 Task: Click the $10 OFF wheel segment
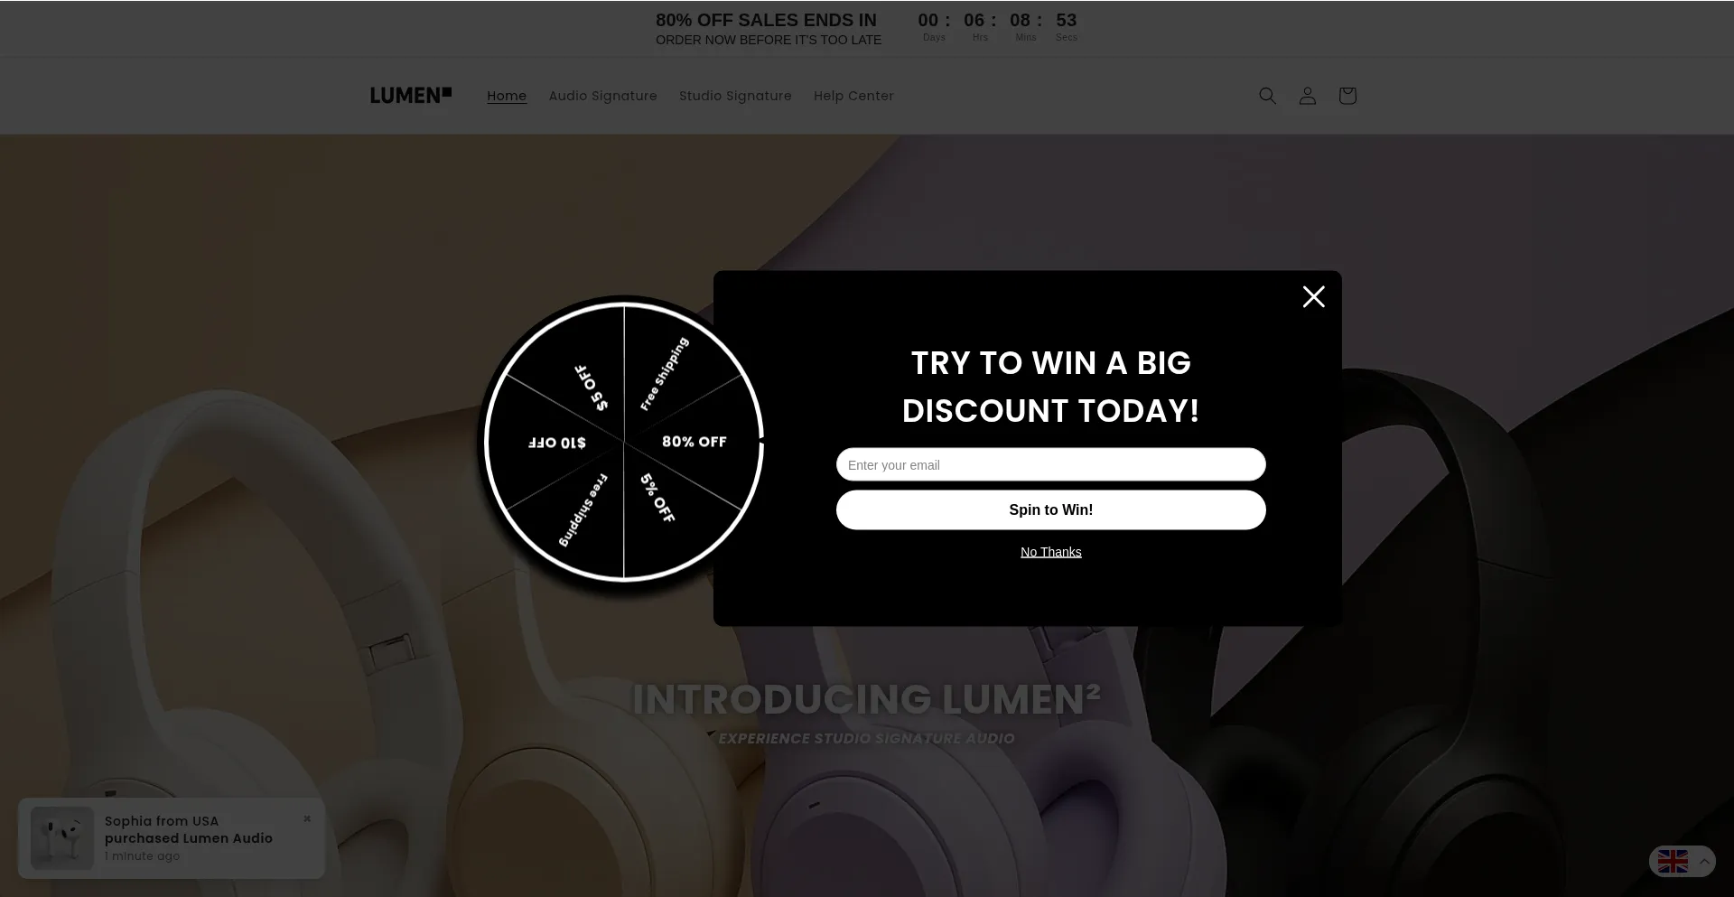(x=556, y=443)
